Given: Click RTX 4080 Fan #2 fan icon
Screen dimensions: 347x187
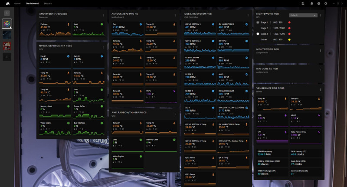Looking at the screenshot, I should (102, 56).
